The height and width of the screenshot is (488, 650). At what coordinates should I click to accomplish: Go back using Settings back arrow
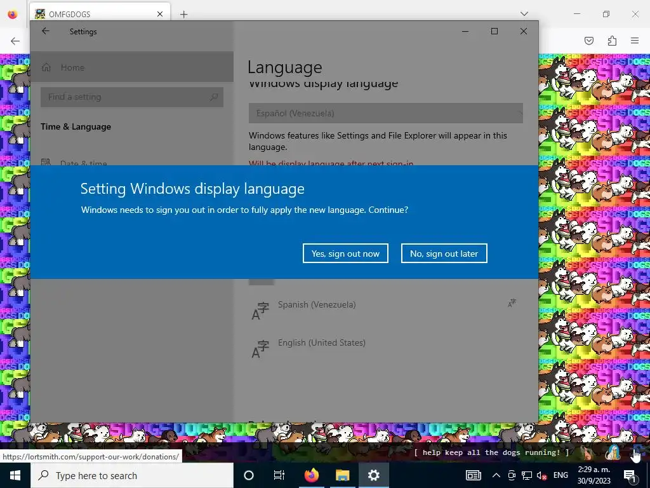46,31
